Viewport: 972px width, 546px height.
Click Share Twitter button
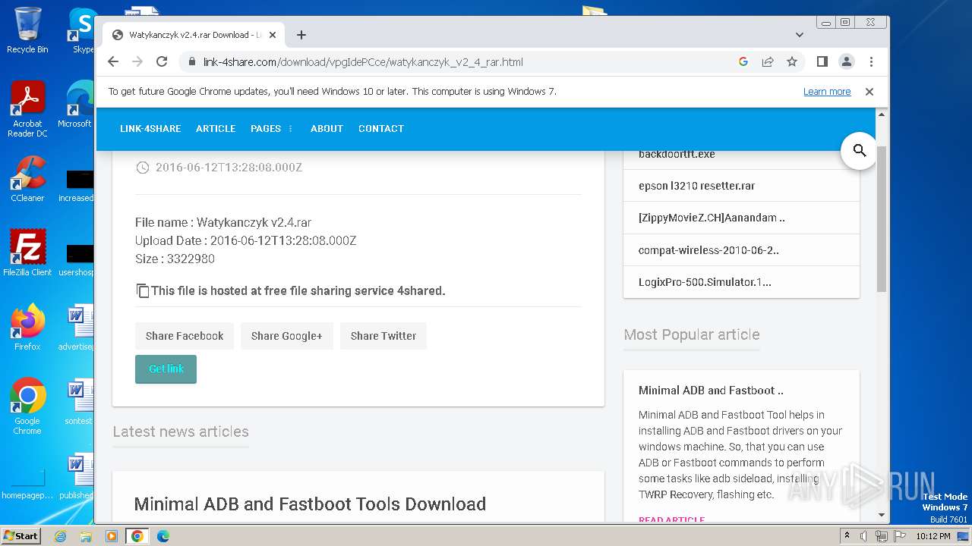coord(383,336)
